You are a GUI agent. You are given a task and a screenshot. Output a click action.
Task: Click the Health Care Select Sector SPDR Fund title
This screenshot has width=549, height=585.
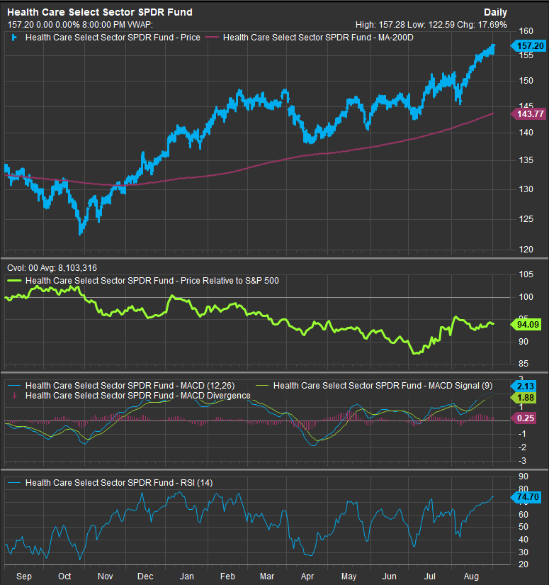coord(100,12)
